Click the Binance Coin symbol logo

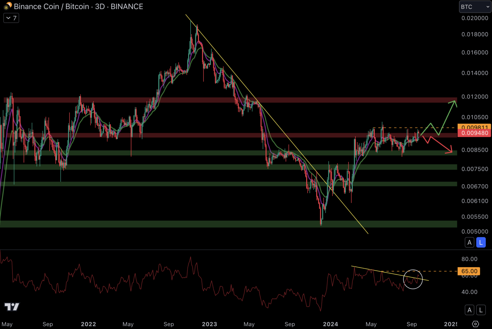7,6
